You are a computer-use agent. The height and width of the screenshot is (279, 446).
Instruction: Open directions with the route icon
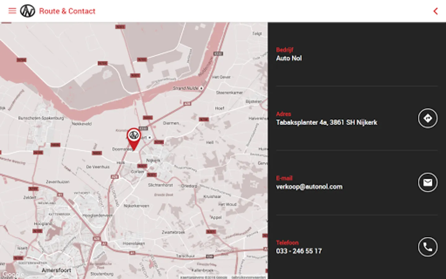(428, 118)
